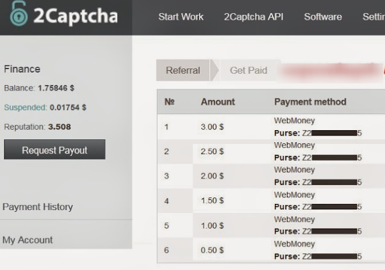Click the balance value 1.75846 $
The height and width of the screenshot is (270, 385).
coord(56,88)
